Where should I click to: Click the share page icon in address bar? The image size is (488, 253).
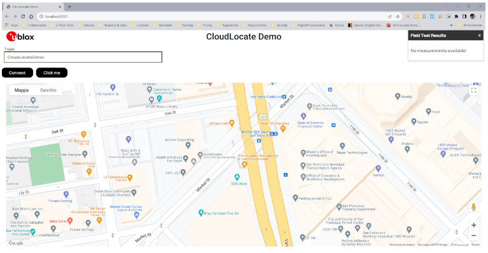pos(389,17)
